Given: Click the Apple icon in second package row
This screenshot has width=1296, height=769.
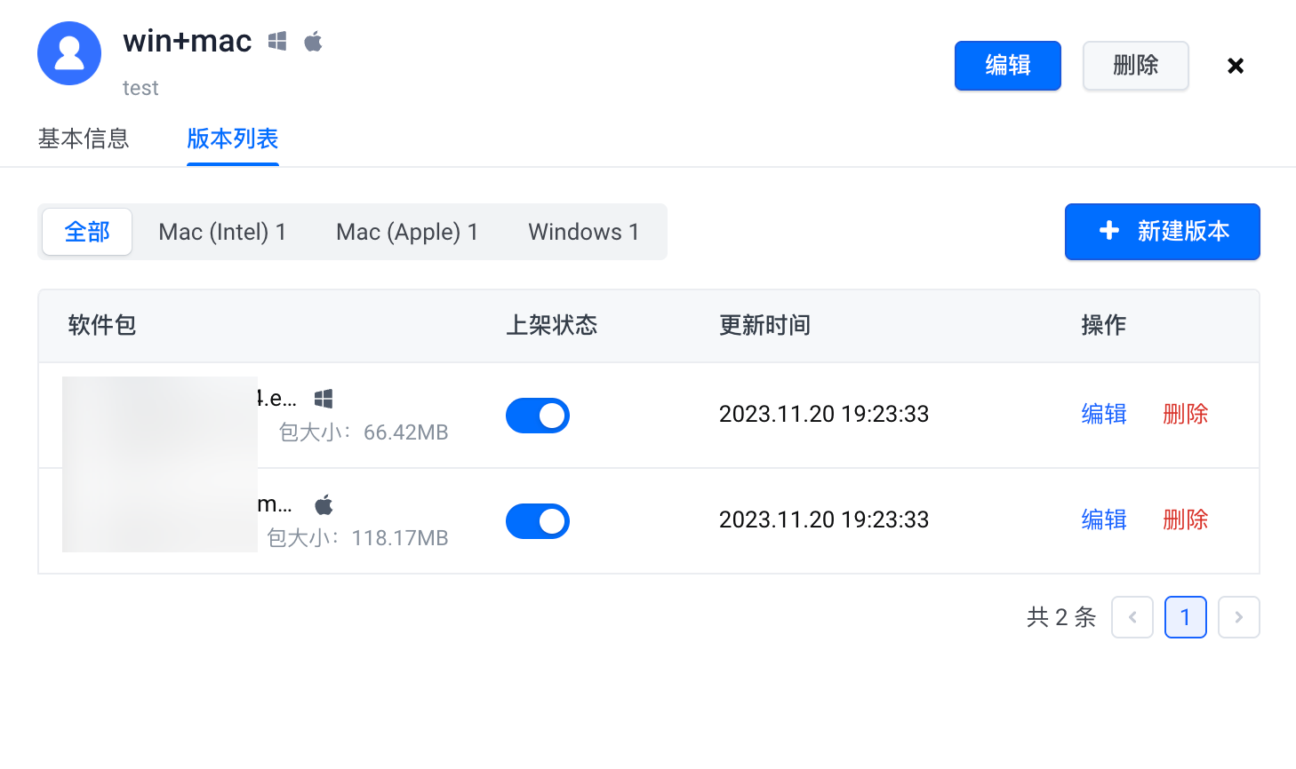Looking at the screenshot, I should pos(324,505).
